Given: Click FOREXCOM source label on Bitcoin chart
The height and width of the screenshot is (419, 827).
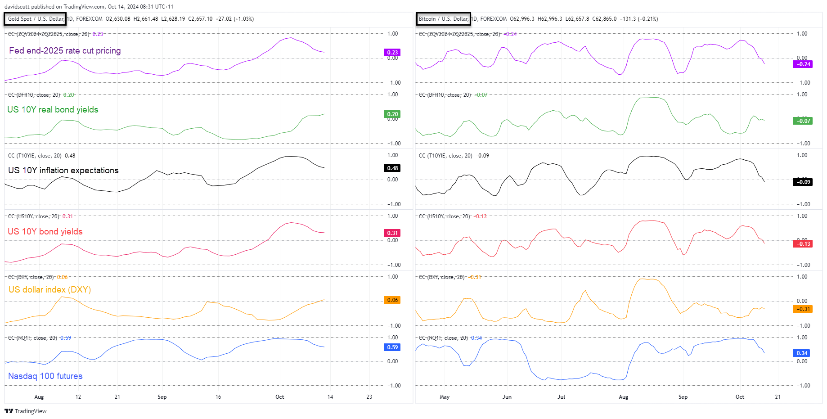Looking at the screenshot, I should [494, 19].
